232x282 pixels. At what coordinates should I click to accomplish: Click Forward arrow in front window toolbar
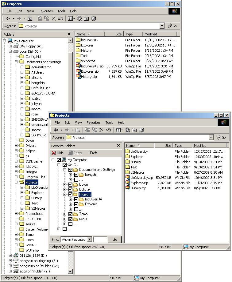[67, 130]
